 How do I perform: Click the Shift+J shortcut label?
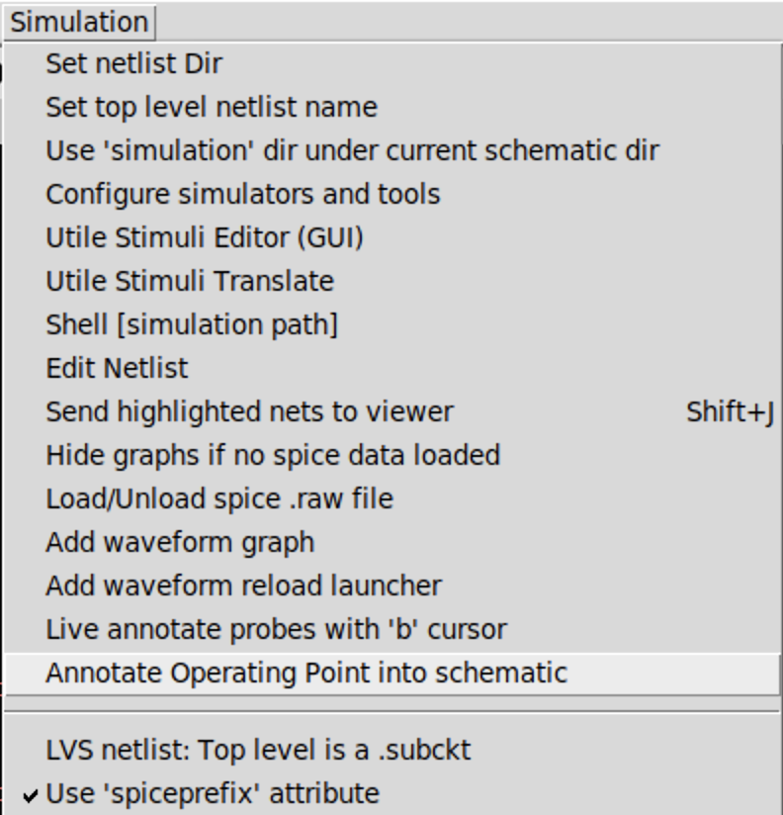pyautogui.click(x=730, y=412)
